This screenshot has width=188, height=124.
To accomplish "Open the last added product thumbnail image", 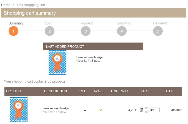I will 57,63.
